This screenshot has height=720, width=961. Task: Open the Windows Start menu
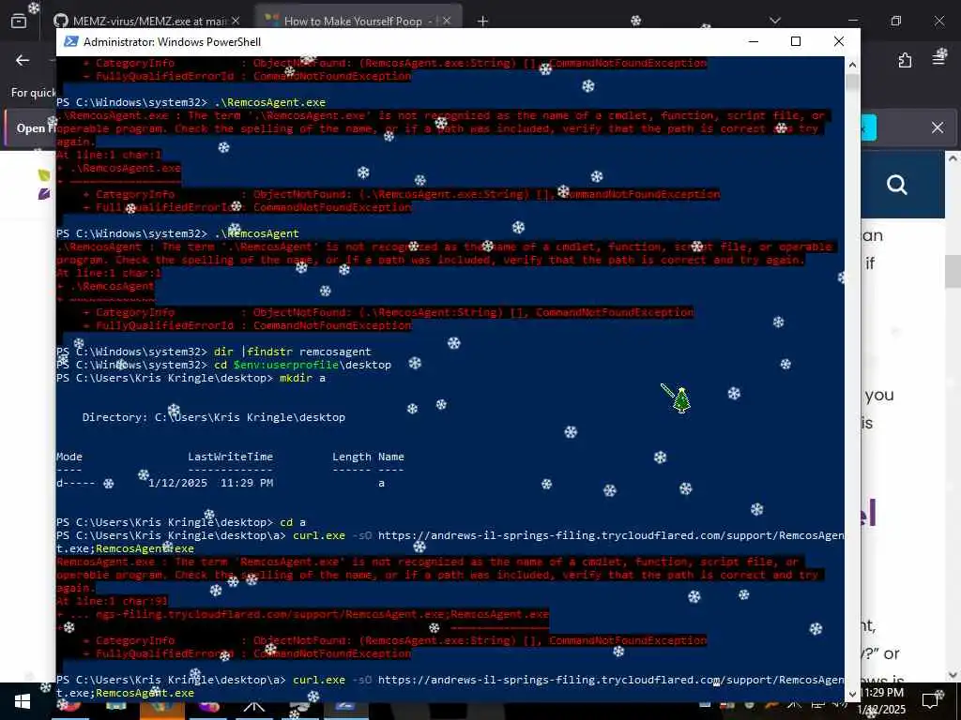[23, 701]
